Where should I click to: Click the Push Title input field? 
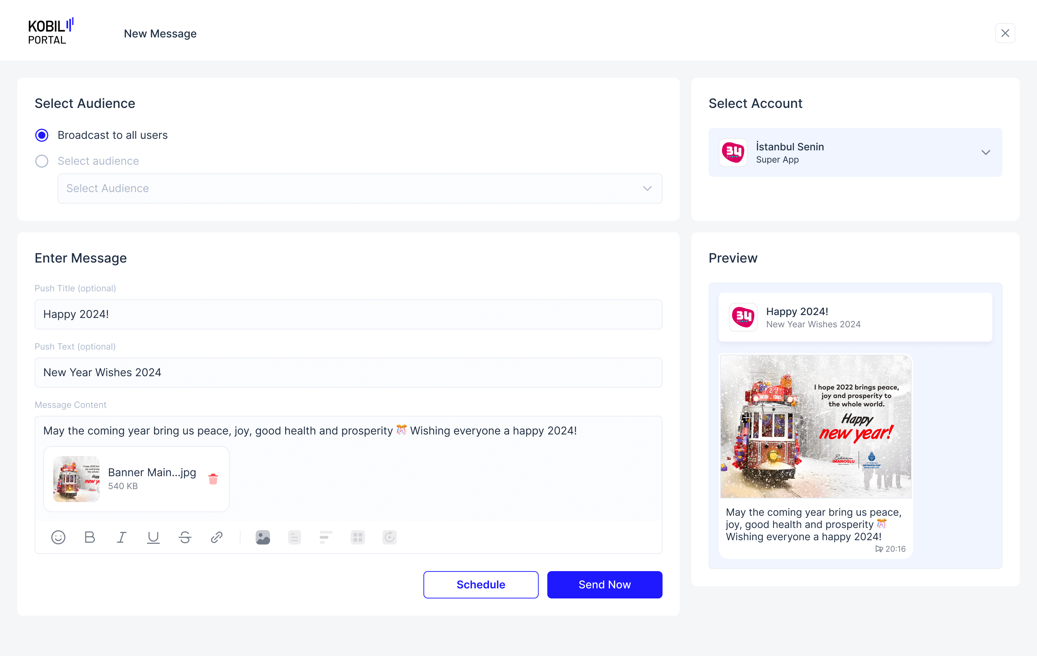tap(348, 314)
